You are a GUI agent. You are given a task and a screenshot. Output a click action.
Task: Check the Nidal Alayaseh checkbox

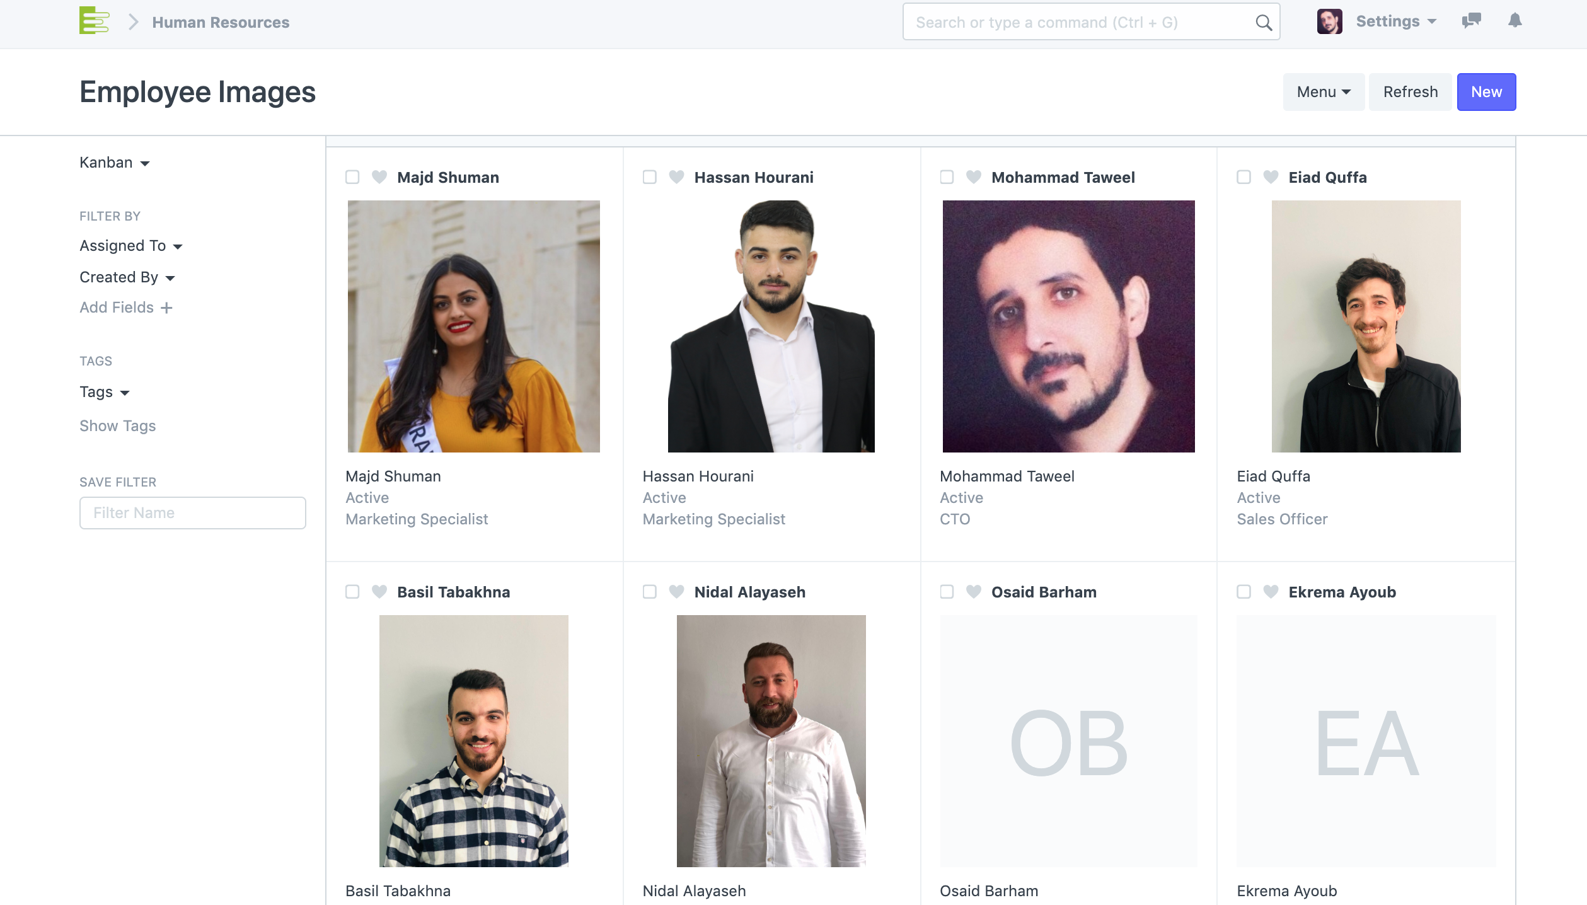pos(650,592)
